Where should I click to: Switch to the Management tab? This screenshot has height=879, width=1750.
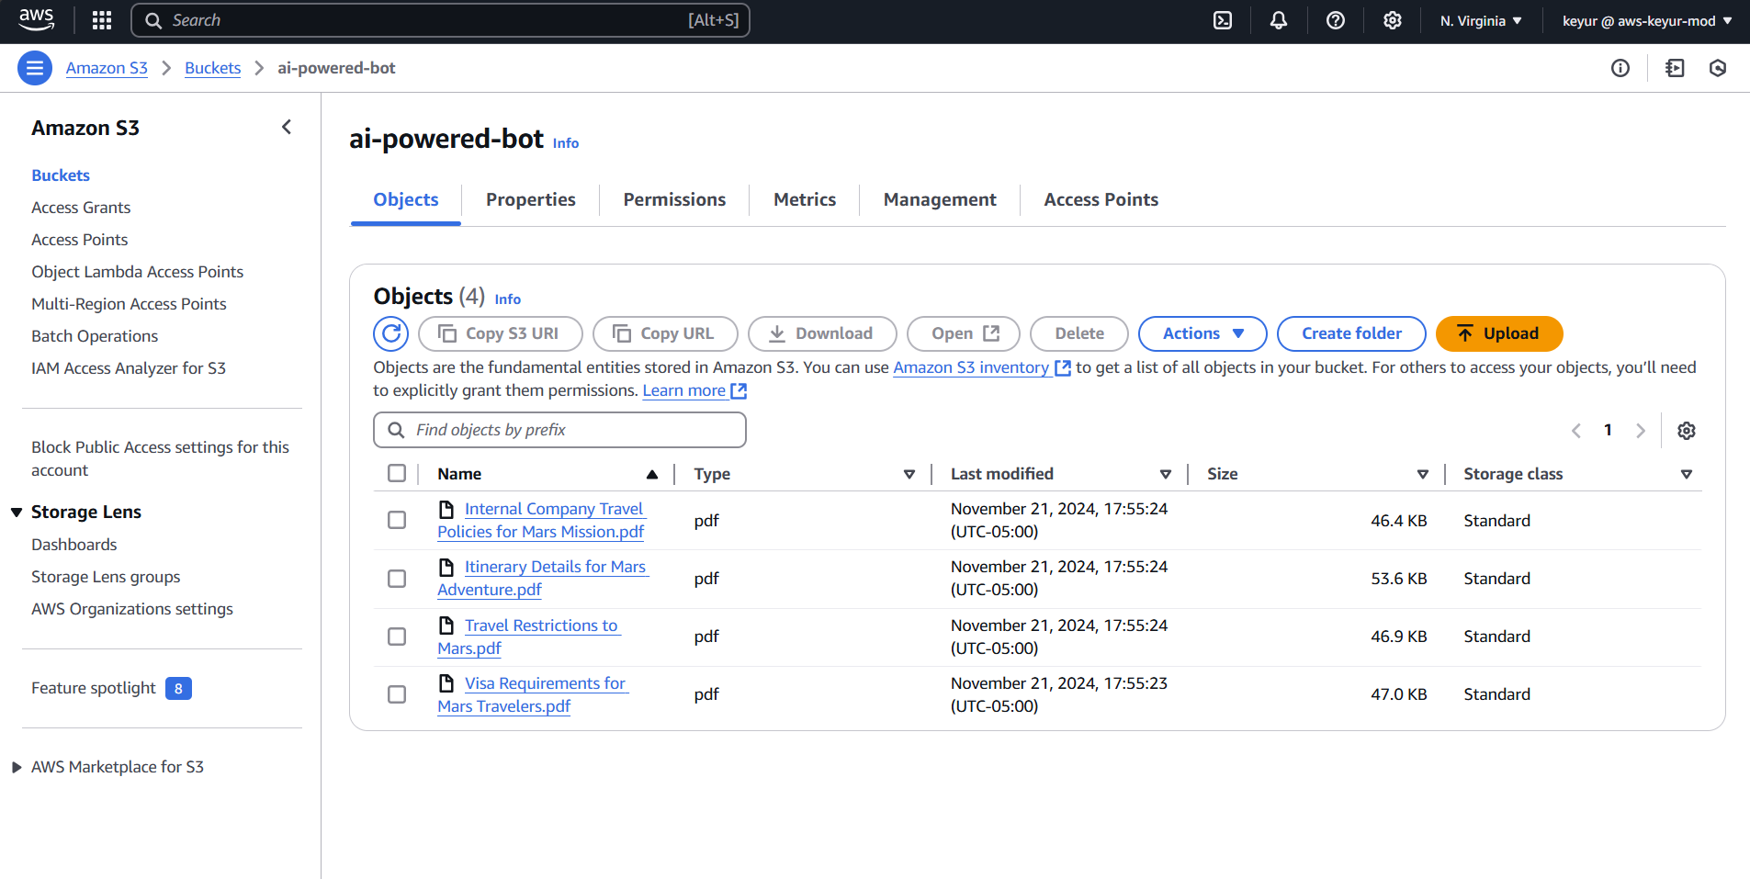[940, 199]
